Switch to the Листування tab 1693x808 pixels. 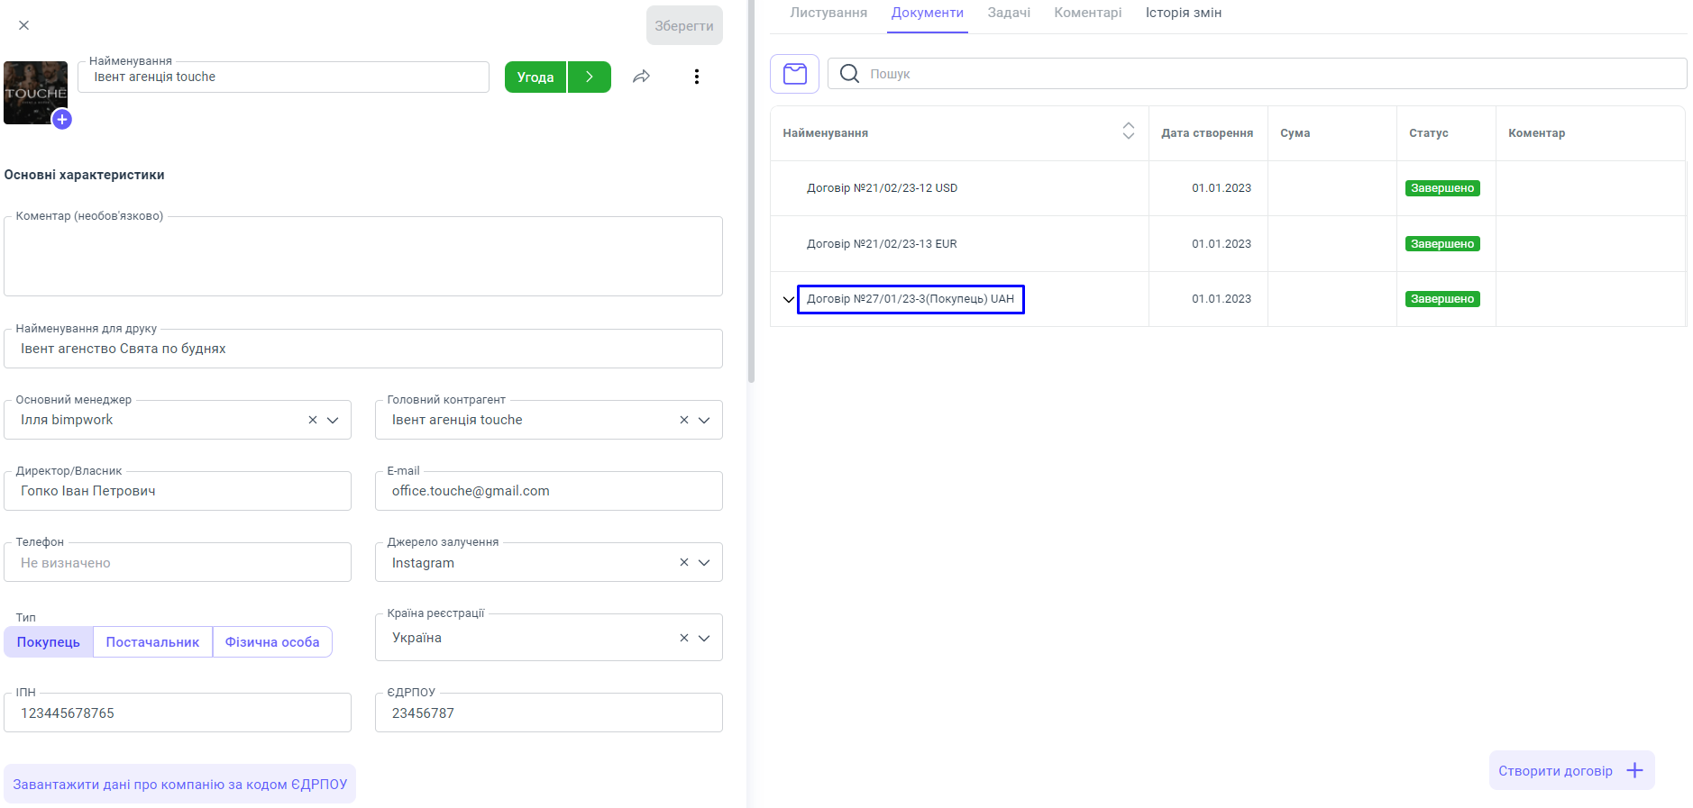(828, 13)
